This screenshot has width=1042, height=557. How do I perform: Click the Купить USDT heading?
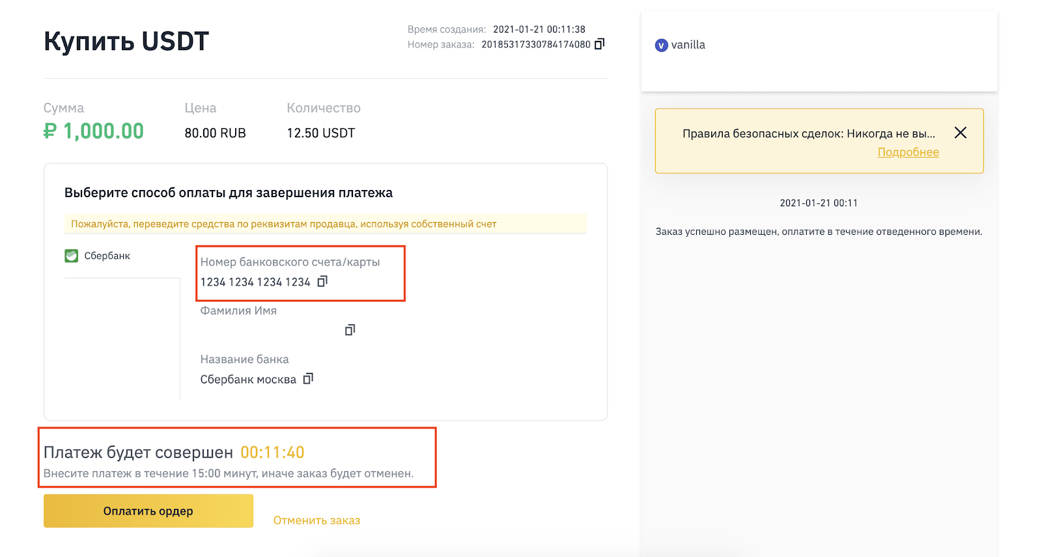click(x=126, y=41)
